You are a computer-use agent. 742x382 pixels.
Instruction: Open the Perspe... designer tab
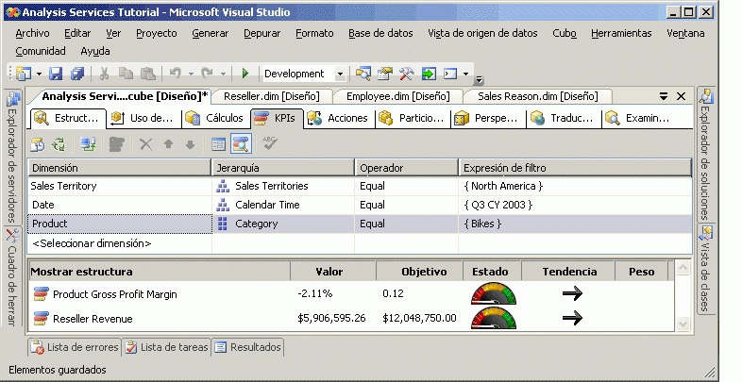tap(487, 118)
